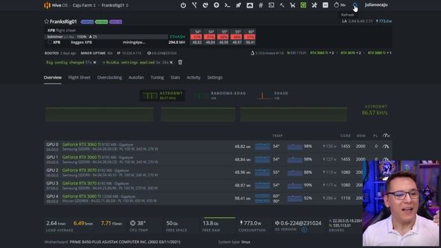Viewport: 441px width, 248px height.
Task: Click GPU 4 GeForce RTX 3080 Ti name
Action: tap(81, 196)
